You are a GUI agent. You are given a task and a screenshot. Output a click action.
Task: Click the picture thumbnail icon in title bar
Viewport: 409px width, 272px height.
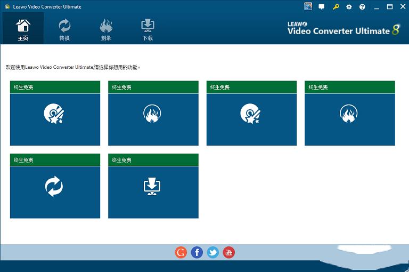point(308,6)
